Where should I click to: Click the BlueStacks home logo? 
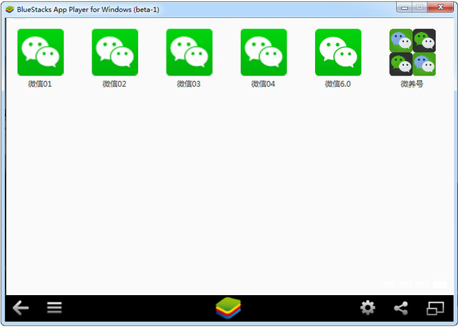pos(228,308)
